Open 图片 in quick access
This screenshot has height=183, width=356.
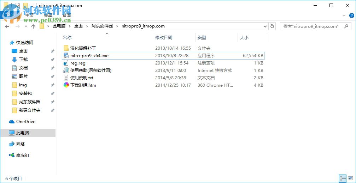23,77
